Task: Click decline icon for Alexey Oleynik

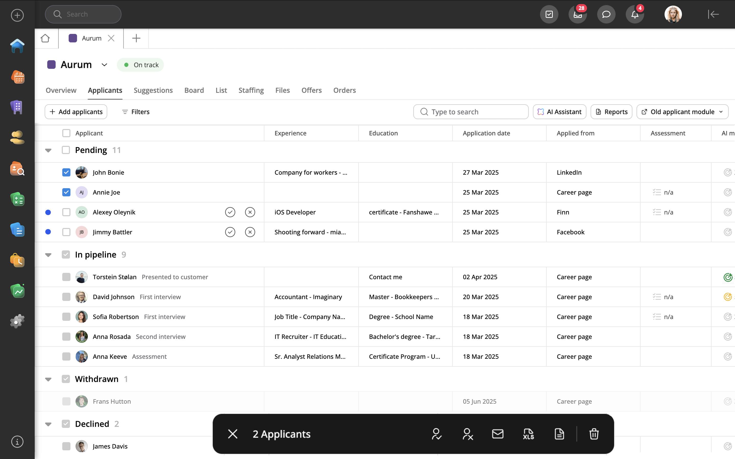Action: (x=250, y=212)
